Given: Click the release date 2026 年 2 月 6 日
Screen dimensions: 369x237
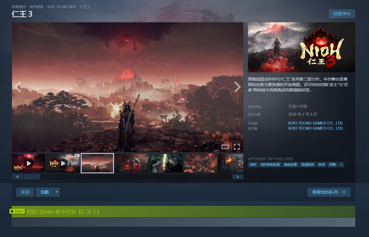Looking at the screenshot, I should (x=303, y=114).
